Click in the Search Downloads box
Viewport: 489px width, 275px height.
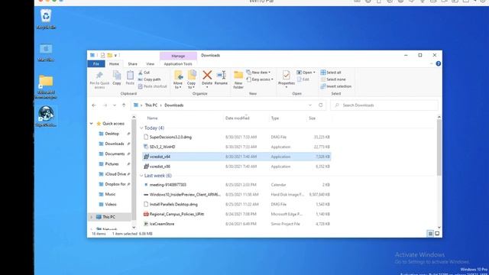[384, 105]
